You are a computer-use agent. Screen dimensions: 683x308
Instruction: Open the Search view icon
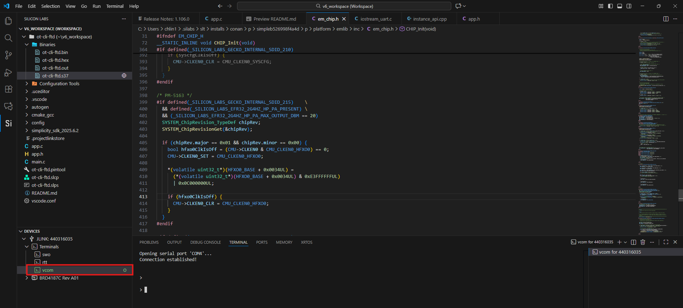(8, 38)
